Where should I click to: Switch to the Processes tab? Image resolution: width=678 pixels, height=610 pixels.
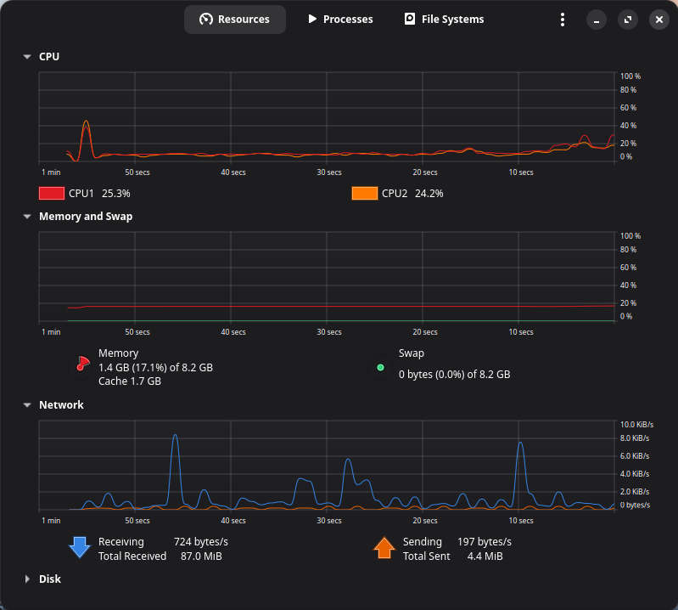[339, 20]
